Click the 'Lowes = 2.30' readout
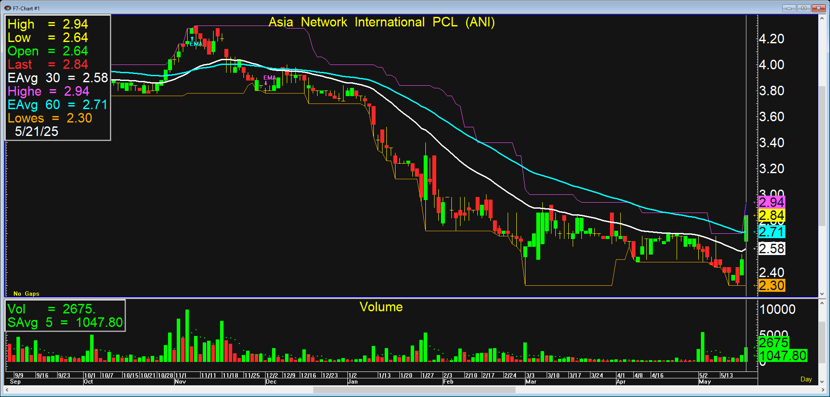 tap(50, 118)
